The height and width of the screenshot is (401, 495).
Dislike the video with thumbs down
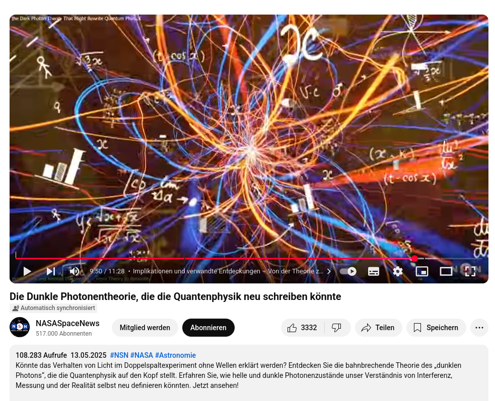click(337, 328)
